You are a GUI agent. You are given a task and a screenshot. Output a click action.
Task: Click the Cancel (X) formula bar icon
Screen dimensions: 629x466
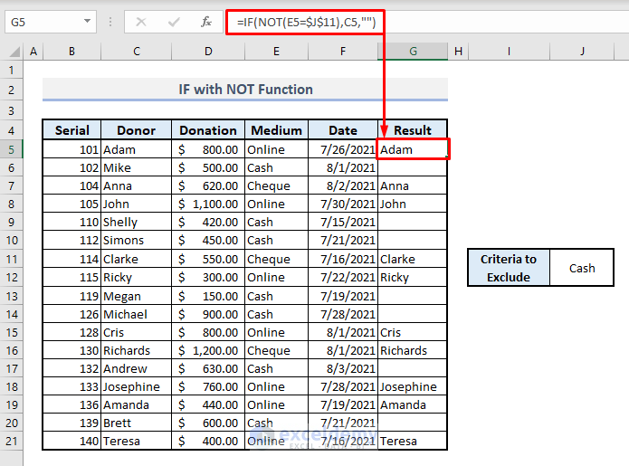pos(141,22)
